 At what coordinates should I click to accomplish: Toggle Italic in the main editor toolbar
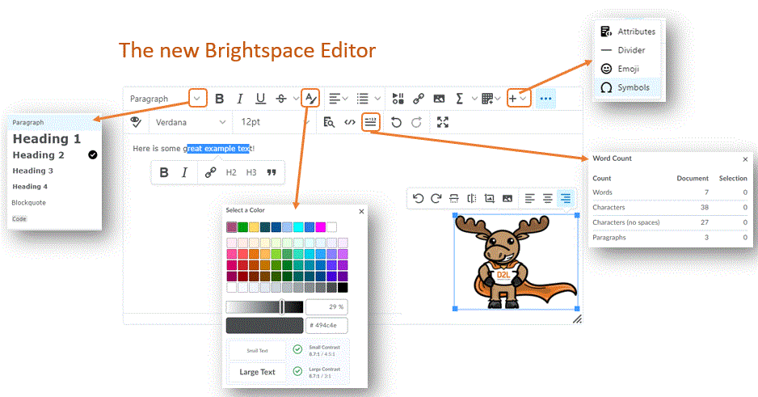(240, 99)
